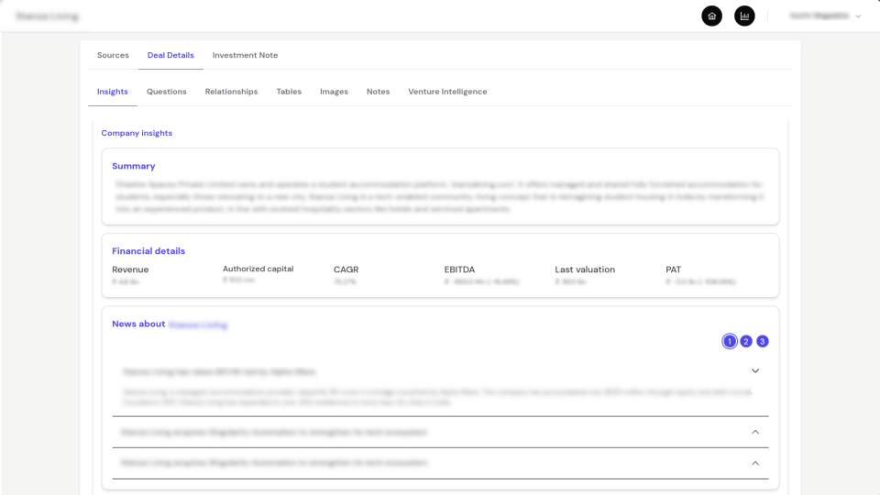Go to Venture Intelligence sub-tab
This screenshot has height=495, width=880.
(x=447, y=92)
